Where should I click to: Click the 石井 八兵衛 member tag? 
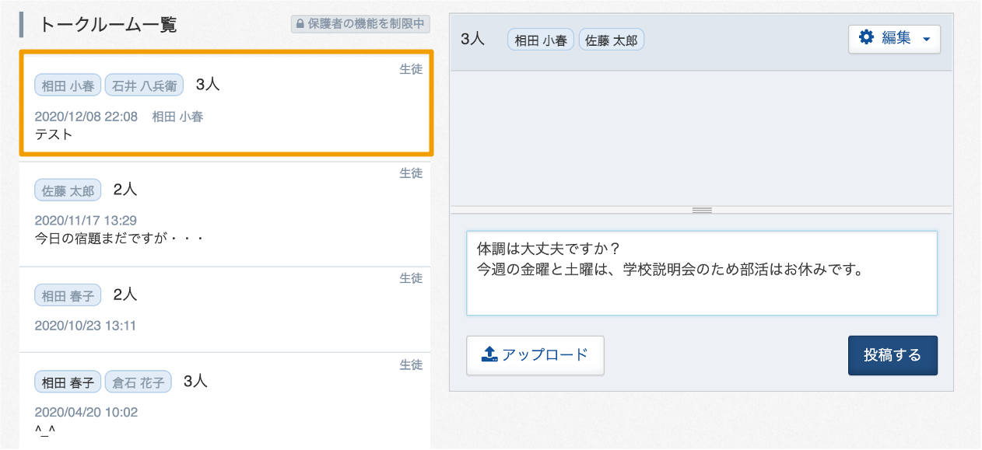(144, 85)
